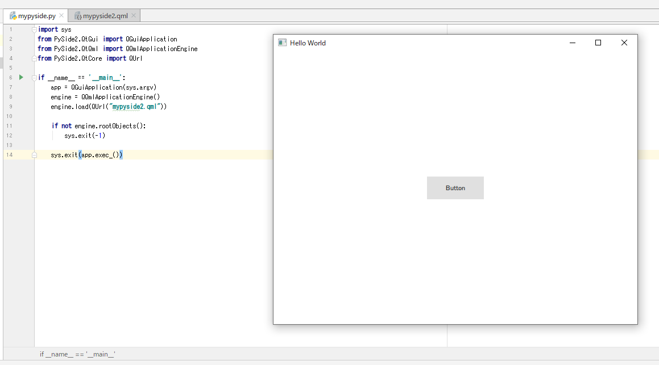
Task: Click 'if not engine.rootObjects():' line
Action: pos(99,126)
